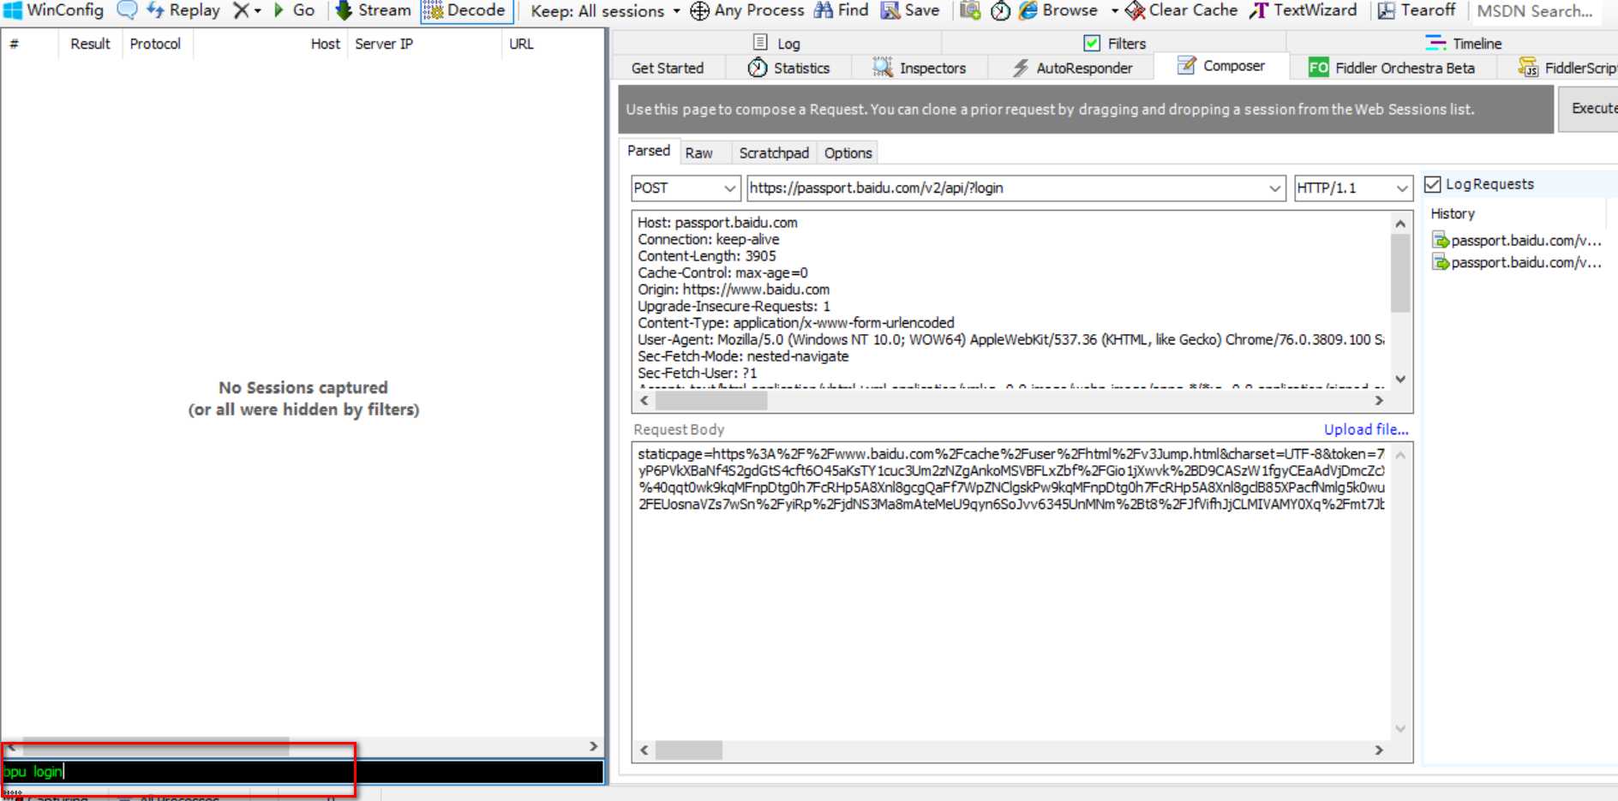Open the Scratchpad composer tab

point(774,152)
